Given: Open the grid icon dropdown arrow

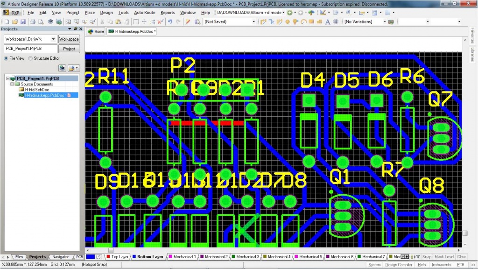Looking at the screenshot, I should click(x=393, y=13).
